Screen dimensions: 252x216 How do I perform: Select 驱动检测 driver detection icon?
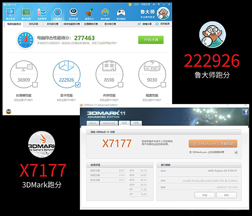pyautogui.click(x=74, y=13)
